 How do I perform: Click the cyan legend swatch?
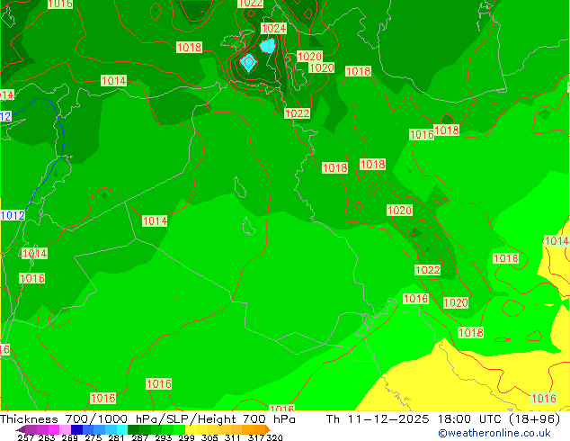pyautogui.click(x=122, y=429)
